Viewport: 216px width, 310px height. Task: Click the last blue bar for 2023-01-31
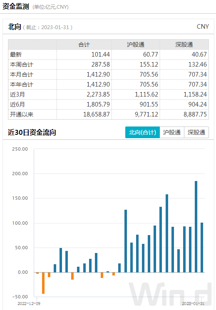point(202,248)
